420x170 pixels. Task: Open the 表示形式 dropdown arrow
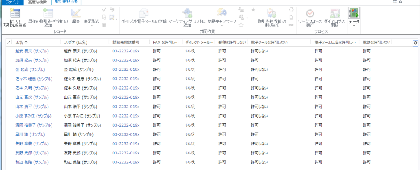point(91,26)
